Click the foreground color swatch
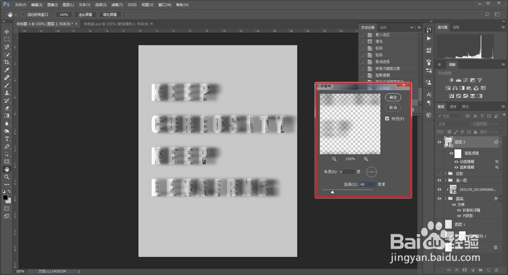 pos(5,198)
